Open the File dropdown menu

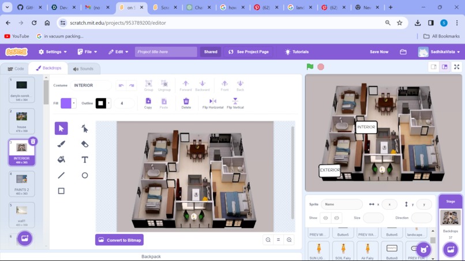point(87,52)
